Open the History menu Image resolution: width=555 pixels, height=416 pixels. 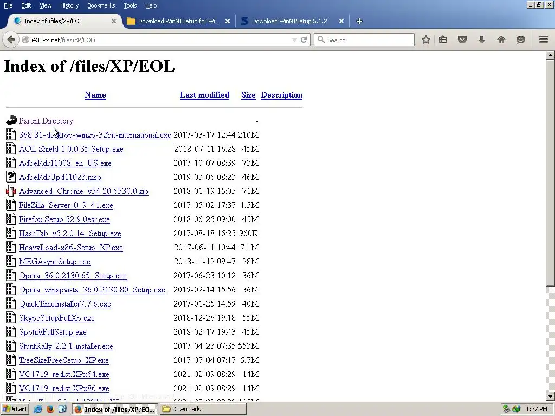click(69, 5)
